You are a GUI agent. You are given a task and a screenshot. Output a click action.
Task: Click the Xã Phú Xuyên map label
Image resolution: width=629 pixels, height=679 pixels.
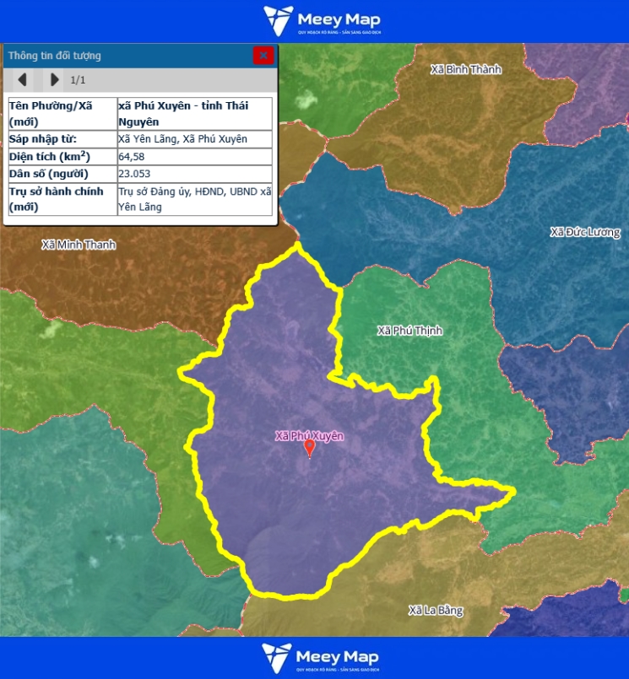(x=309, y=435)
